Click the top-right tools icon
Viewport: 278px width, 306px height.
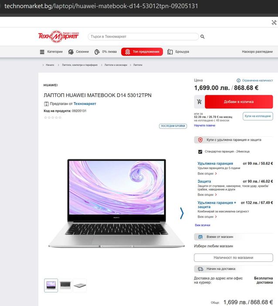tap(274, 23)
